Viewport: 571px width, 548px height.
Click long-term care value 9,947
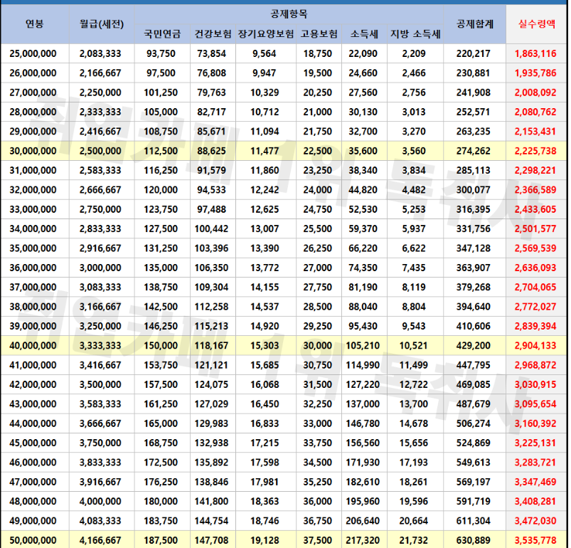[x=265, y=73]
